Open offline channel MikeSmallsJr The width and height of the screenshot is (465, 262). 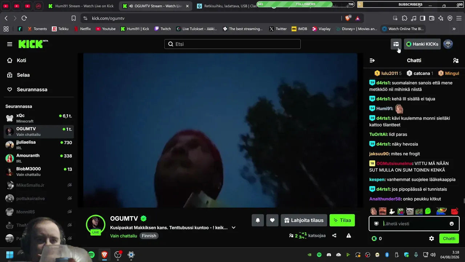point(39,185)
